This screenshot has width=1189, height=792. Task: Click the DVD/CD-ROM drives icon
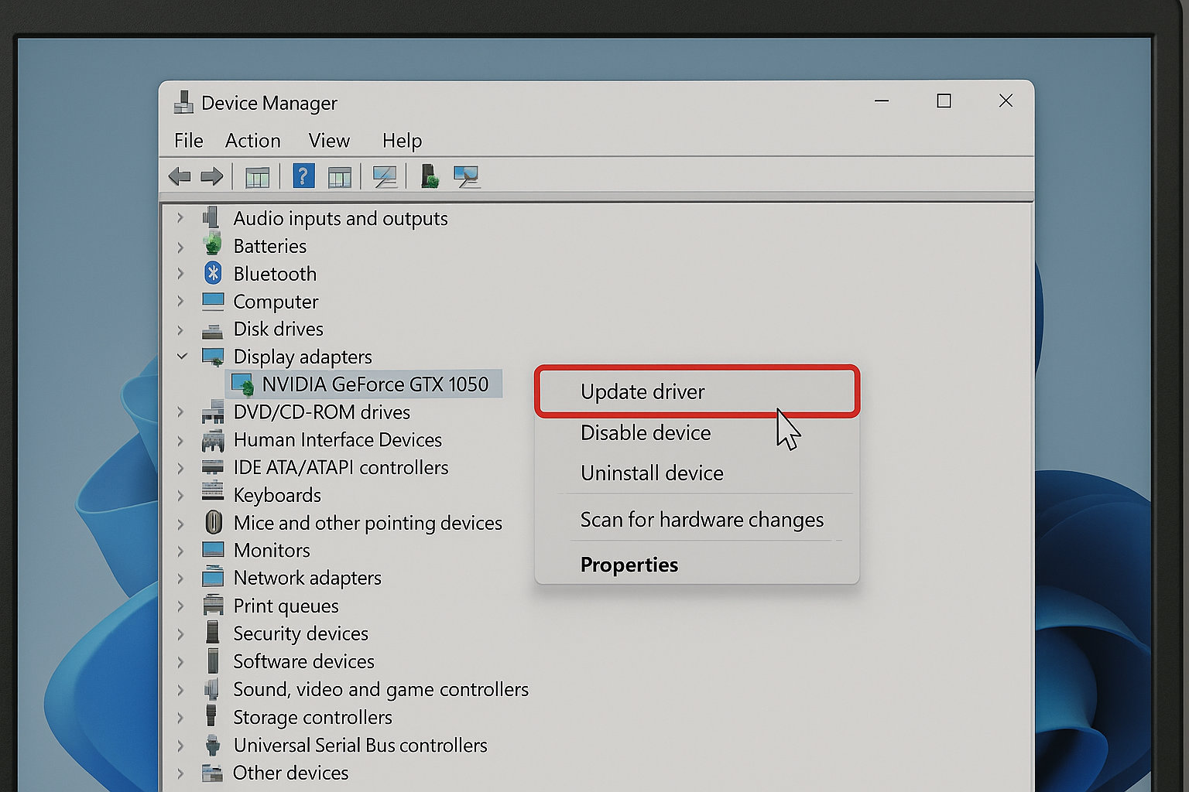coord(213,412)
